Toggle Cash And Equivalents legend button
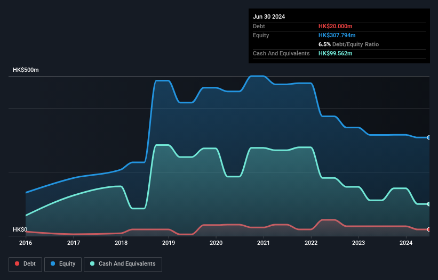438x280 pixels. point(123,264)
